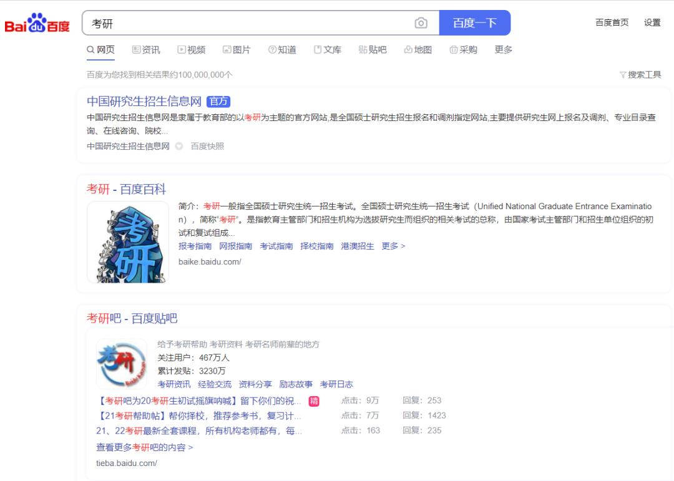Screen dimensions: 674x481
Task: Expand 更多 > baike sublinks
Action: (393, 246)
